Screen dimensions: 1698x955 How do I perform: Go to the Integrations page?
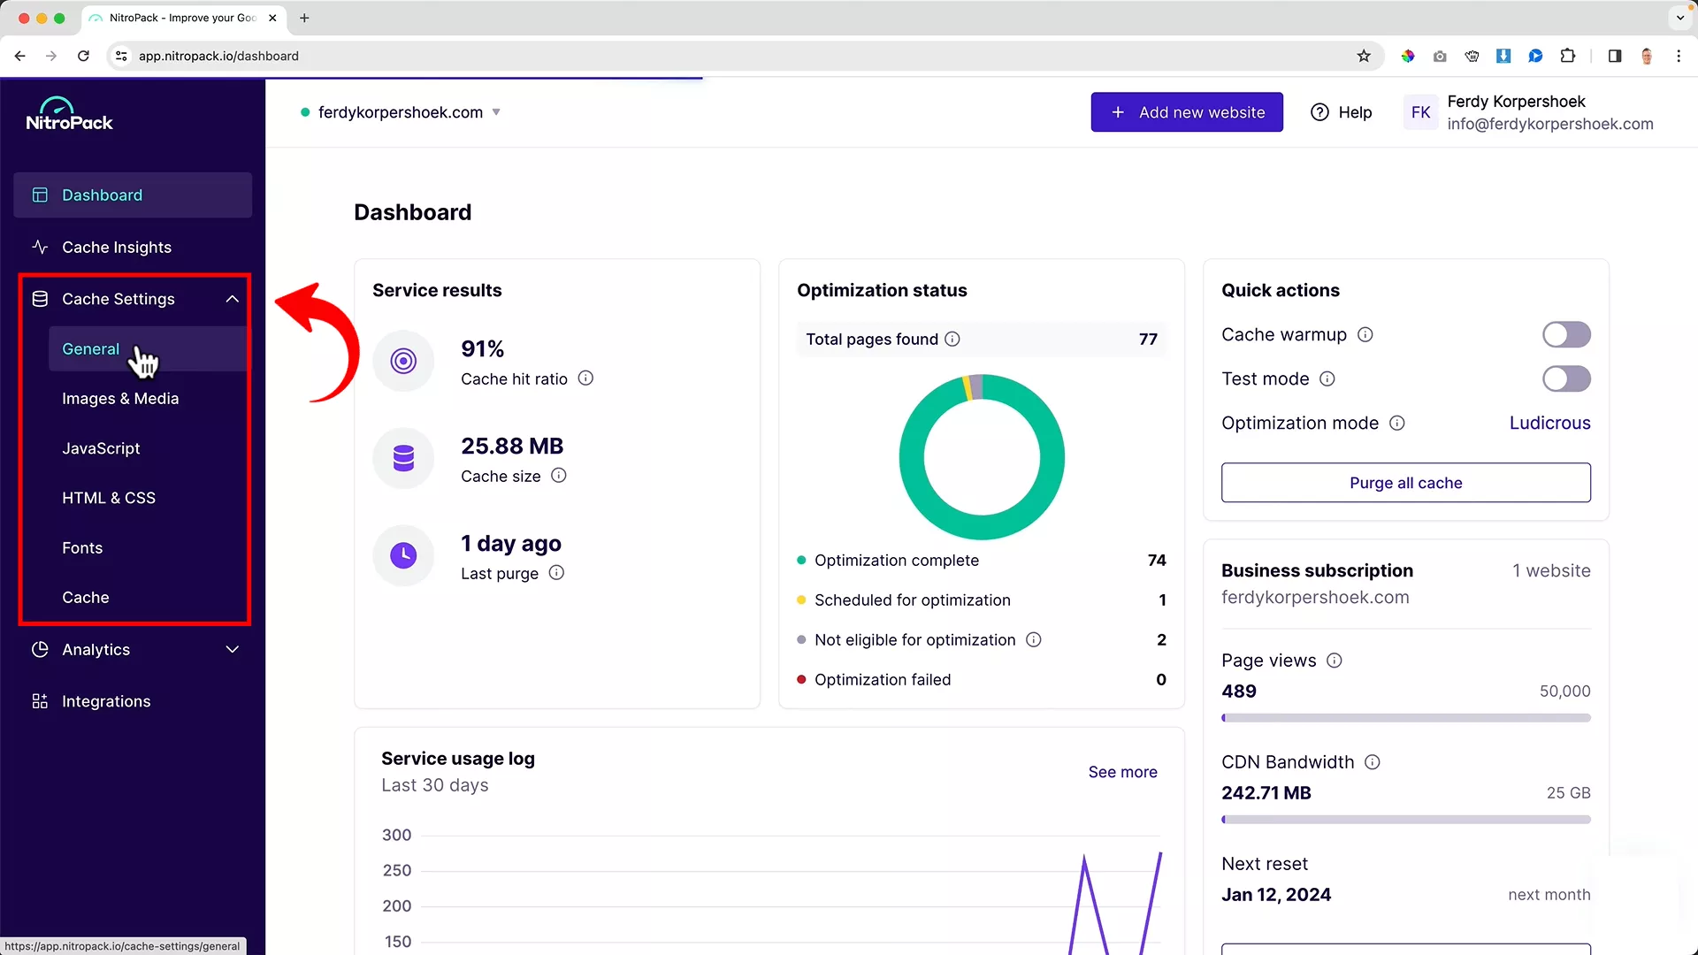click(x=106, y=701)
